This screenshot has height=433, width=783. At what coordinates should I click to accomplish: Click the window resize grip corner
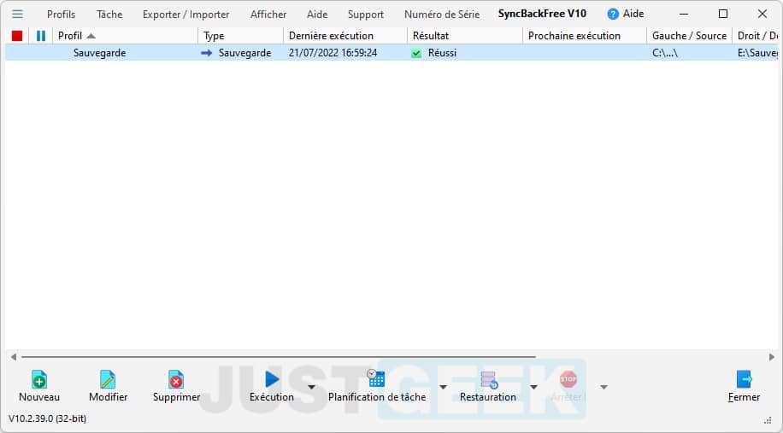pyautogui.click(x=768, y=420)
